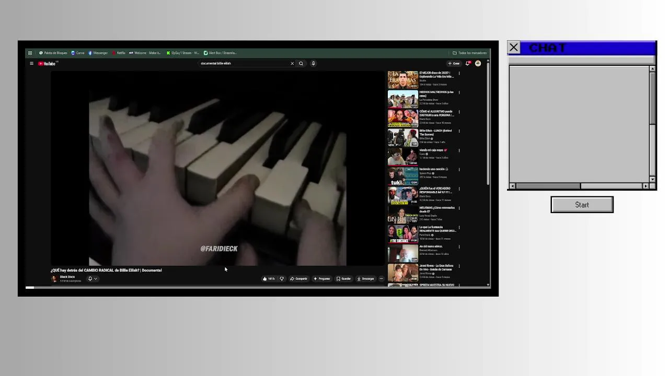Open options for 'VERDADERO RESPONSABLE del 9/11' video
Screen dimensions: 669x376
[459, 189]
